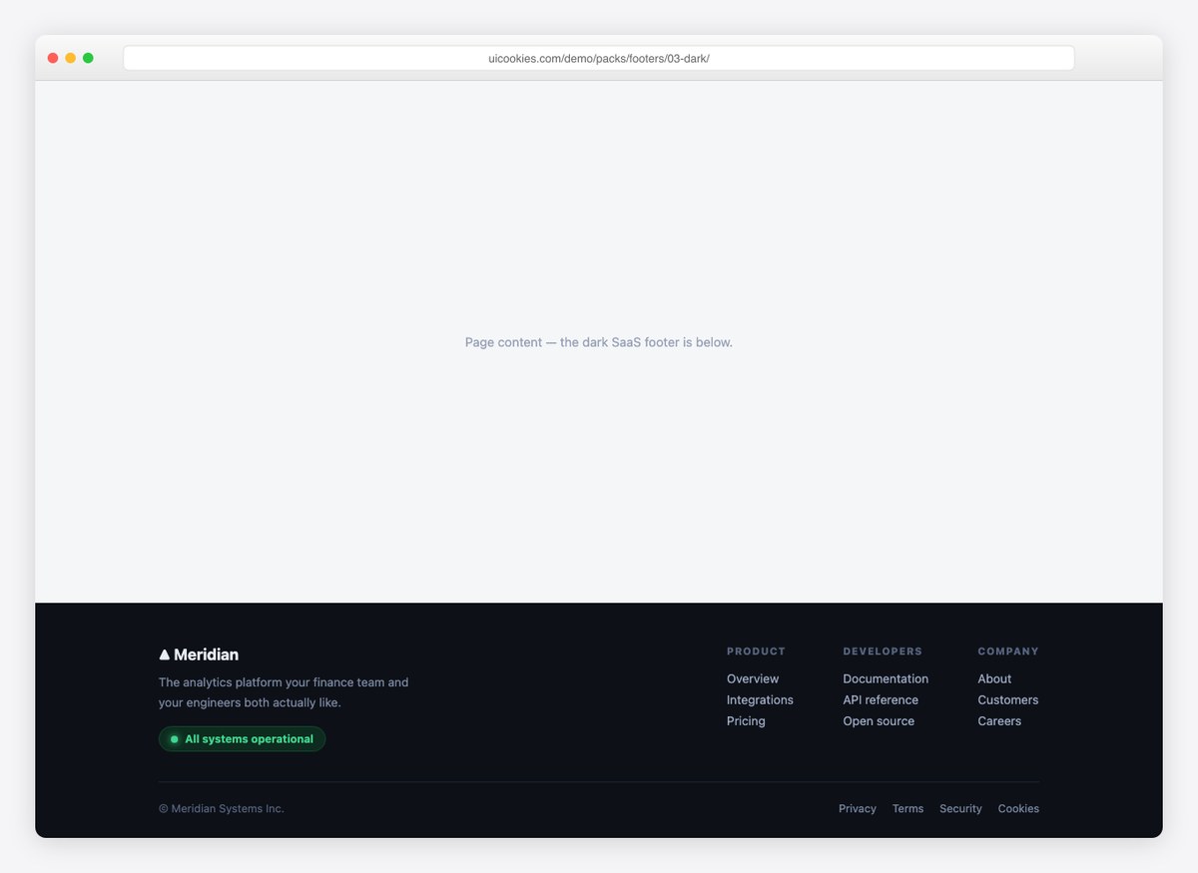
Task: Click the DEVELOPERS column heading
Action: click(x=883, y=652)
